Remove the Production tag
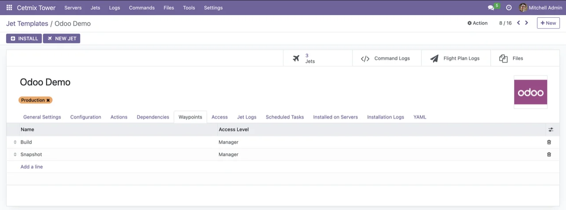566x210 pixels. [x=48, y=100]
